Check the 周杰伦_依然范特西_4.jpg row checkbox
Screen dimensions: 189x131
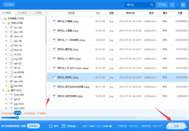pyautogui.click(x=49, y=96)
